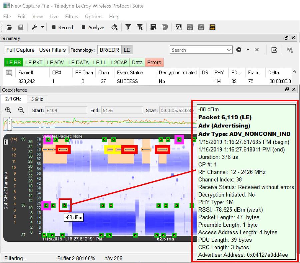Expand the search options arrow
Image resolution: width=300 pixels, height=263 pixels.
coord(248,50)
